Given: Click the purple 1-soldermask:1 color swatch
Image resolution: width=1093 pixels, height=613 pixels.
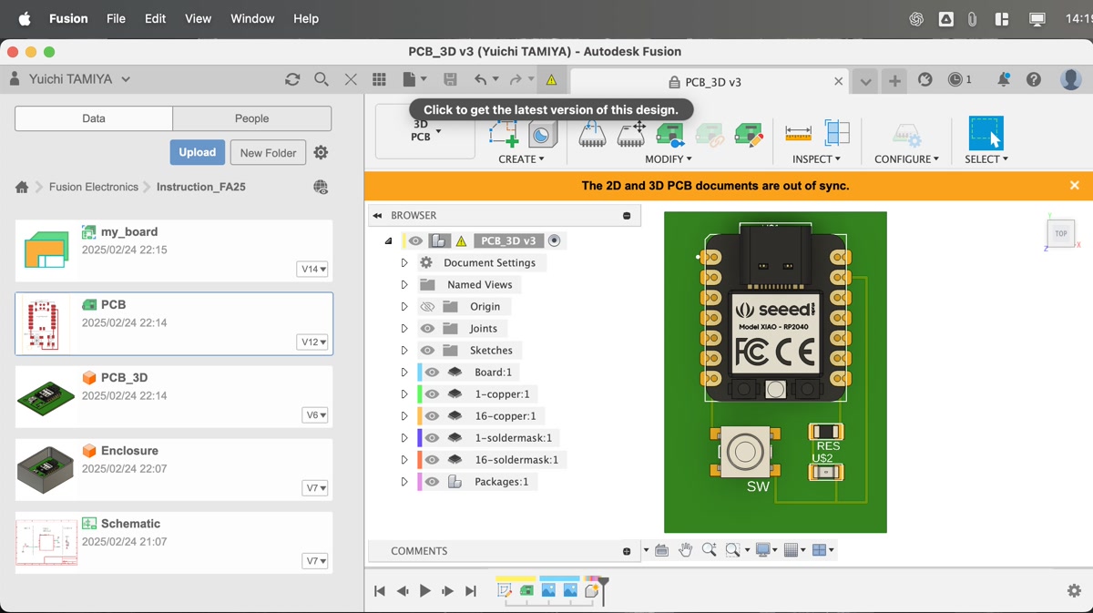Looking at the screenshot, I should point(419,438).
